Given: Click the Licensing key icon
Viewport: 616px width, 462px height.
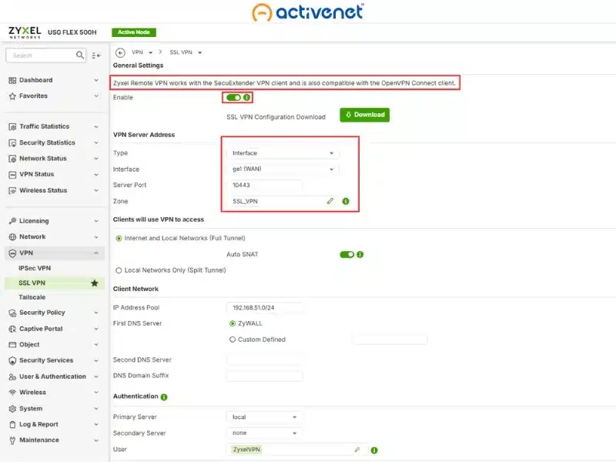Looking at the screenshot, I should pyautogui.click(x=12, y=221).
